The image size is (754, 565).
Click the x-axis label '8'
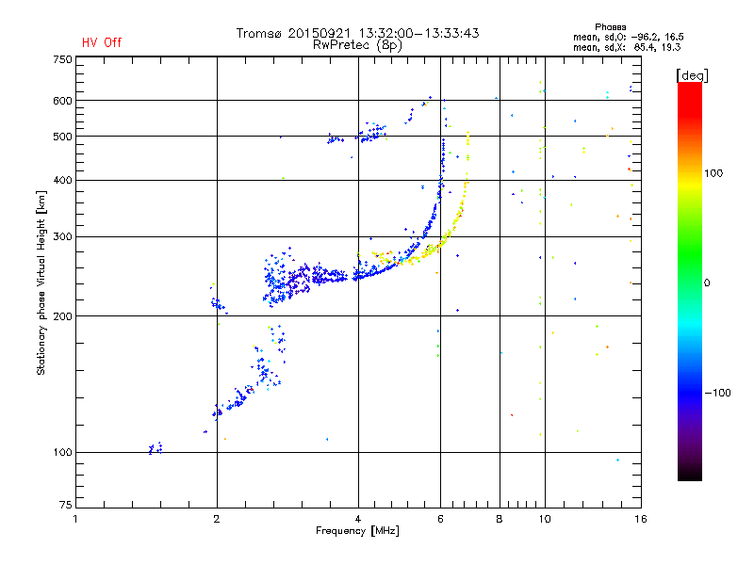pyautogui.click(x=500, y=519)
